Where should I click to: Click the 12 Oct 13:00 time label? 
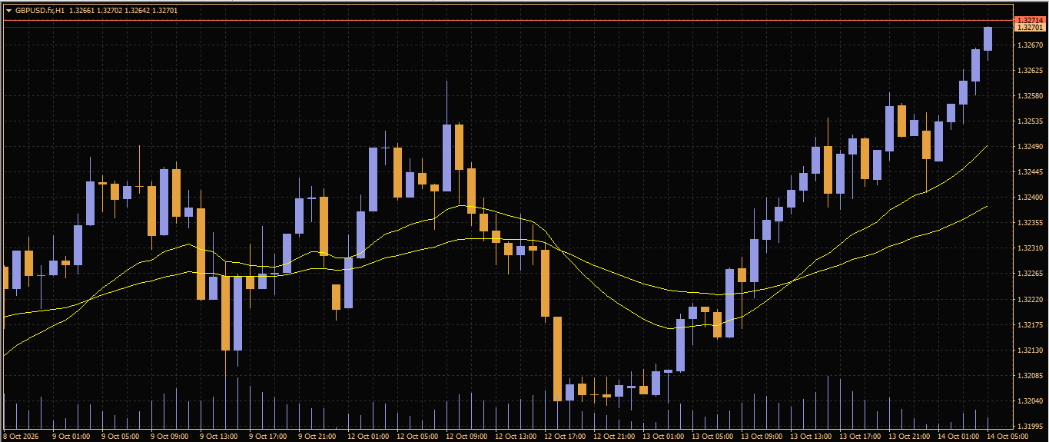click(x=515, y=437)
